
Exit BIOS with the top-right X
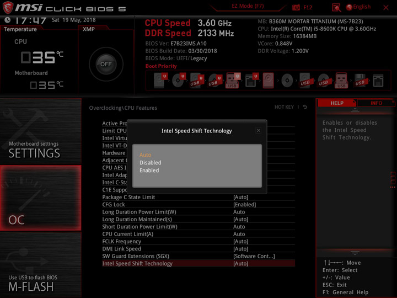[x=386, y=8]
